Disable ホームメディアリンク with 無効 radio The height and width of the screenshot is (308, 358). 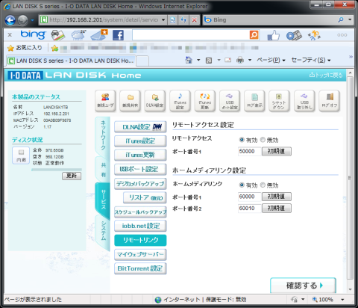pos(263,185)
